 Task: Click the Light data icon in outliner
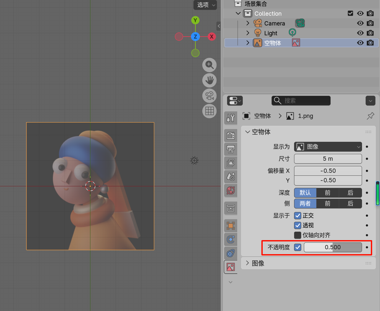(292, 33)
